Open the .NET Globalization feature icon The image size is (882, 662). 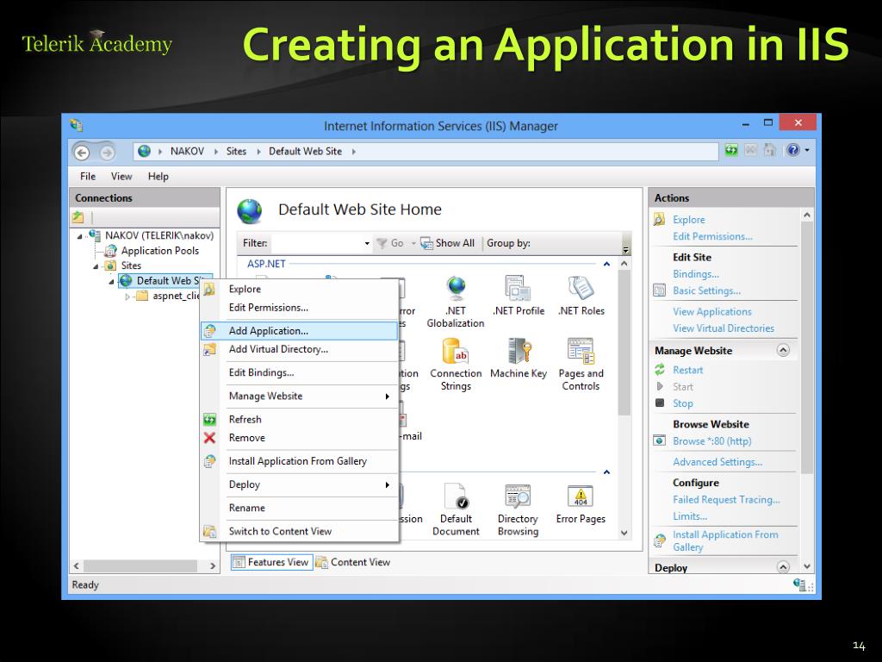[x=456, y=301]
